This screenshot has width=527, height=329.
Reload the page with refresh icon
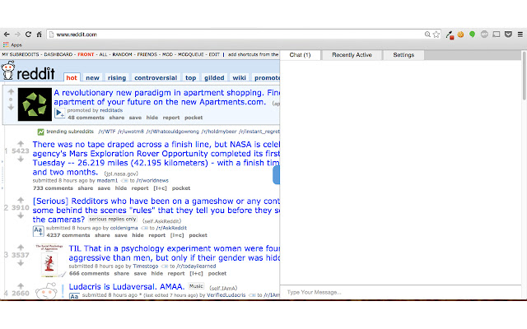[x=28, y=35]
